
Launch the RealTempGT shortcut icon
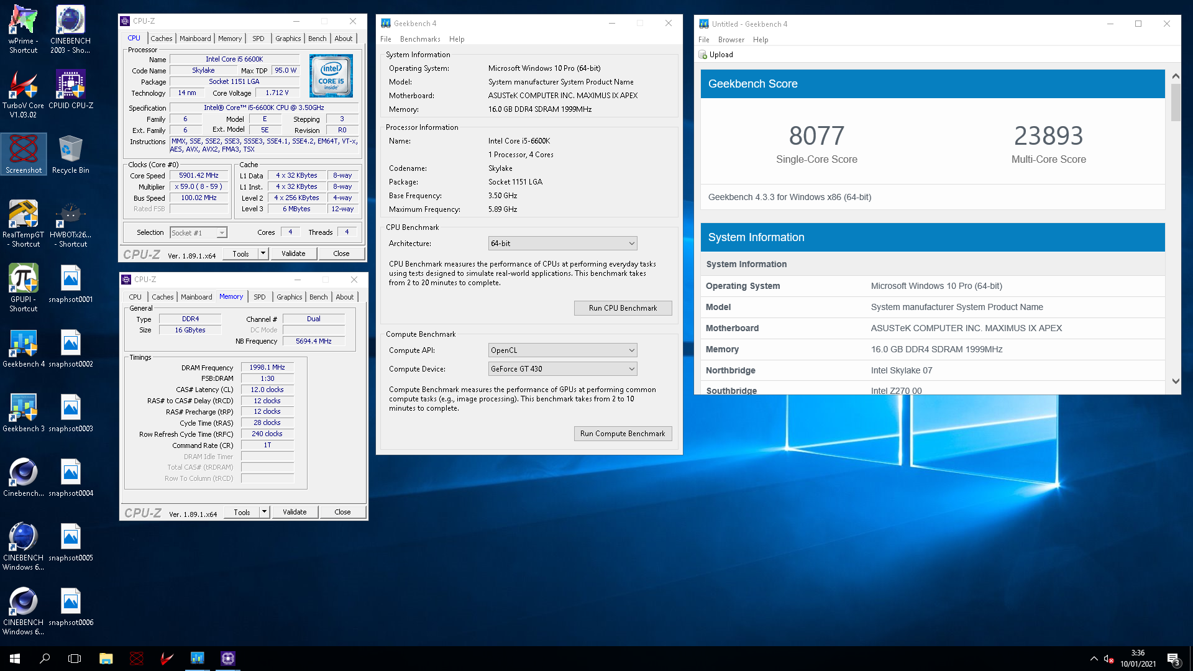pyautogui.click(x=24, y=223)
